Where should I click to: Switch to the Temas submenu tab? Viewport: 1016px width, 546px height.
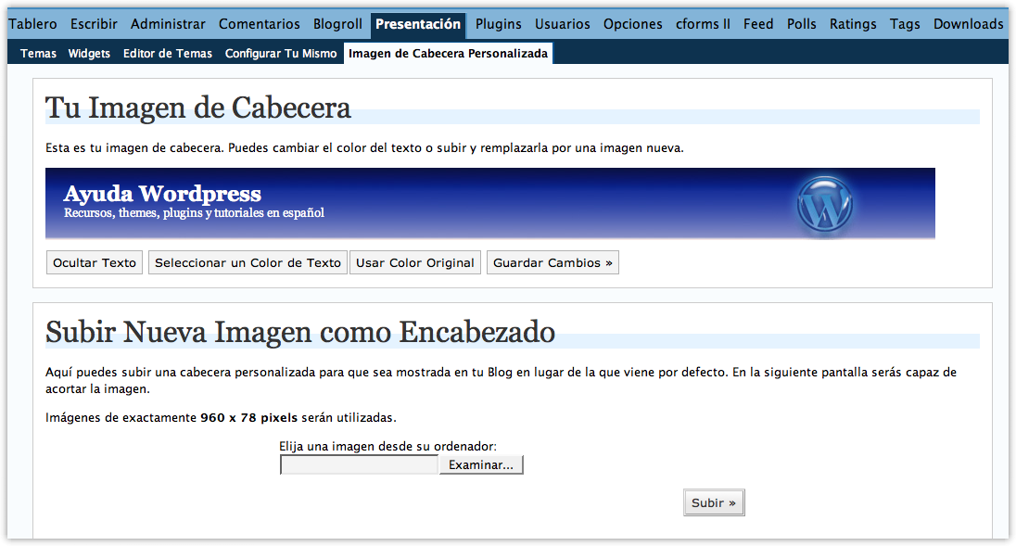click(x=38, y=53)
